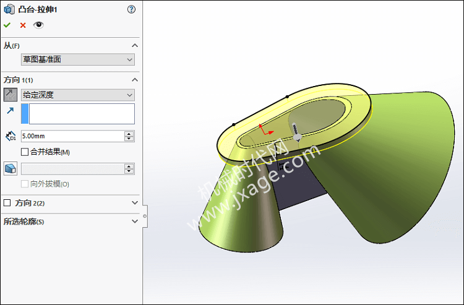
Task: Collapse the 从(F) section
Action: coord(135,46)
